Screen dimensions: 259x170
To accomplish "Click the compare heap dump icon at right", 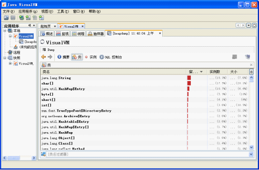I will [x=247, y=57].
